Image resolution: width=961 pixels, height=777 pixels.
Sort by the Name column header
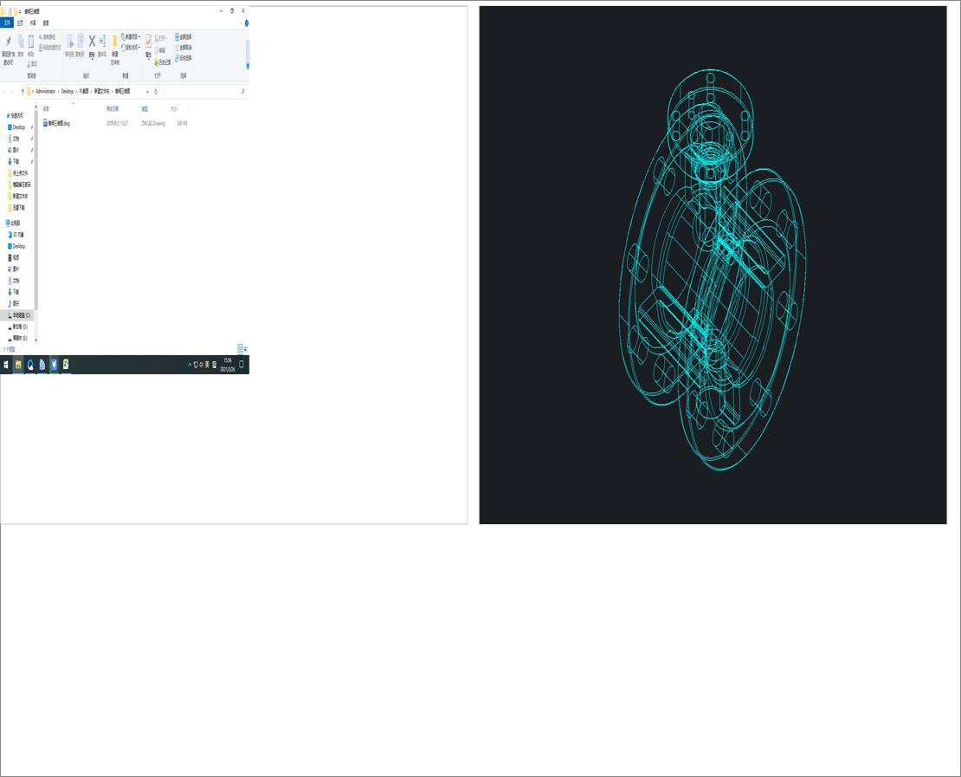pyautogui.click(x=46, y=109)
